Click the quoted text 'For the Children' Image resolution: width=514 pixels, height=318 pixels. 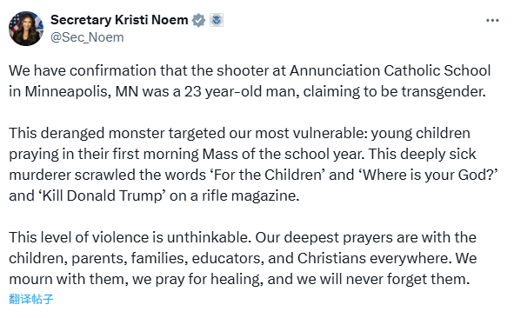click(x=268, y=175)
